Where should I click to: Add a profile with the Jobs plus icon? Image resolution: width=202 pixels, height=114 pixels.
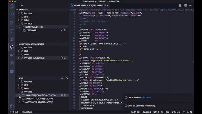pyautogui.click(x=62, y=78)
